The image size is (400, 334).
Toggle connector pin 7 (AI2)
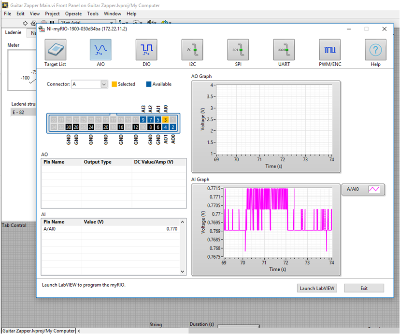coord(151,120)
